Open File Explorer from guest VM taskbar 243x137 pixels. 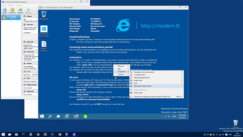(76, 116)
